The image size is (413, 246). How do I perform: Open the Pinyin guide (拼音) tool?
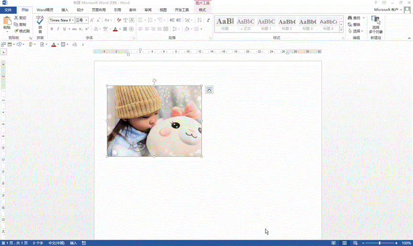tap(40, 23)
